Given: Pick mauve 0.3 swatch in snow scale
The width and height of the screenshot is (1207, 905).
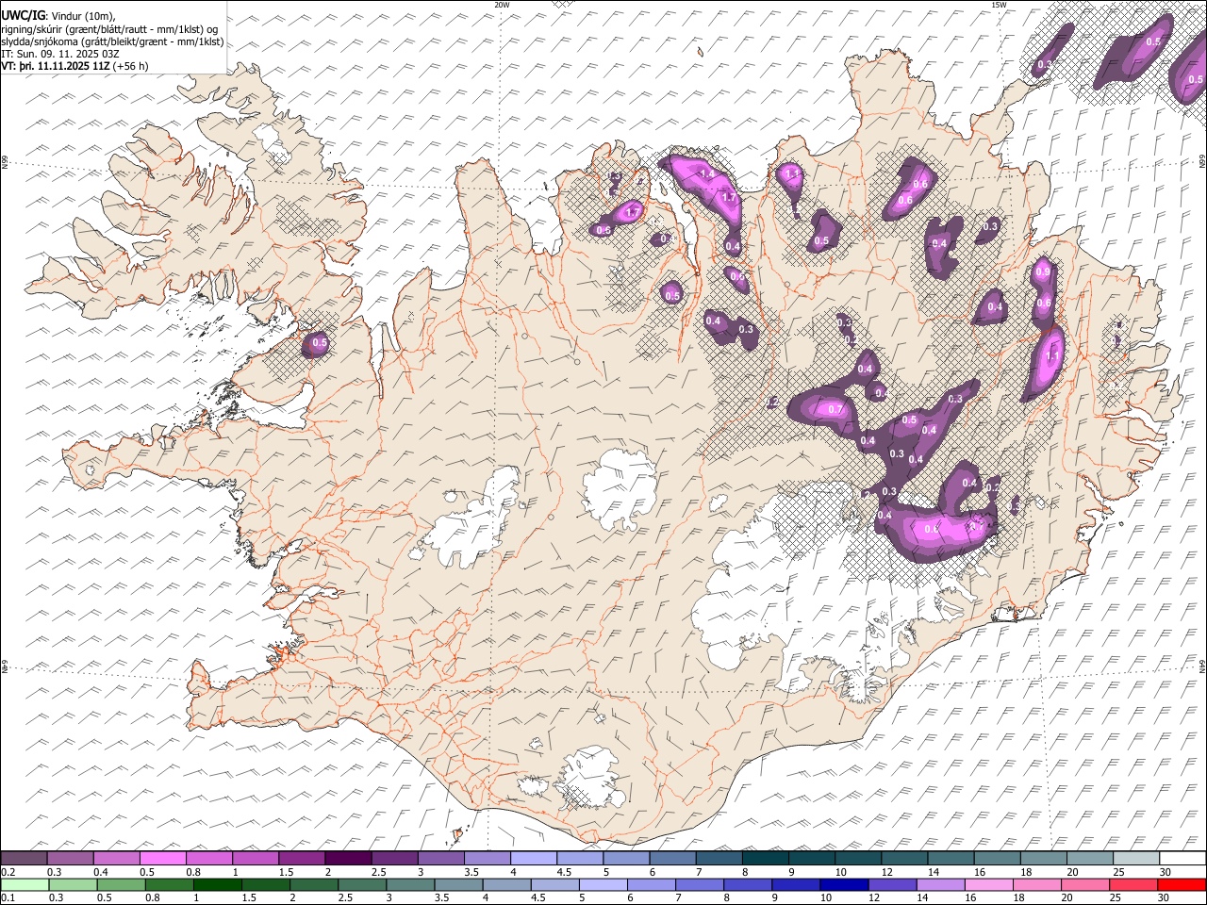Looking at the screenshot, I should 70,859.
